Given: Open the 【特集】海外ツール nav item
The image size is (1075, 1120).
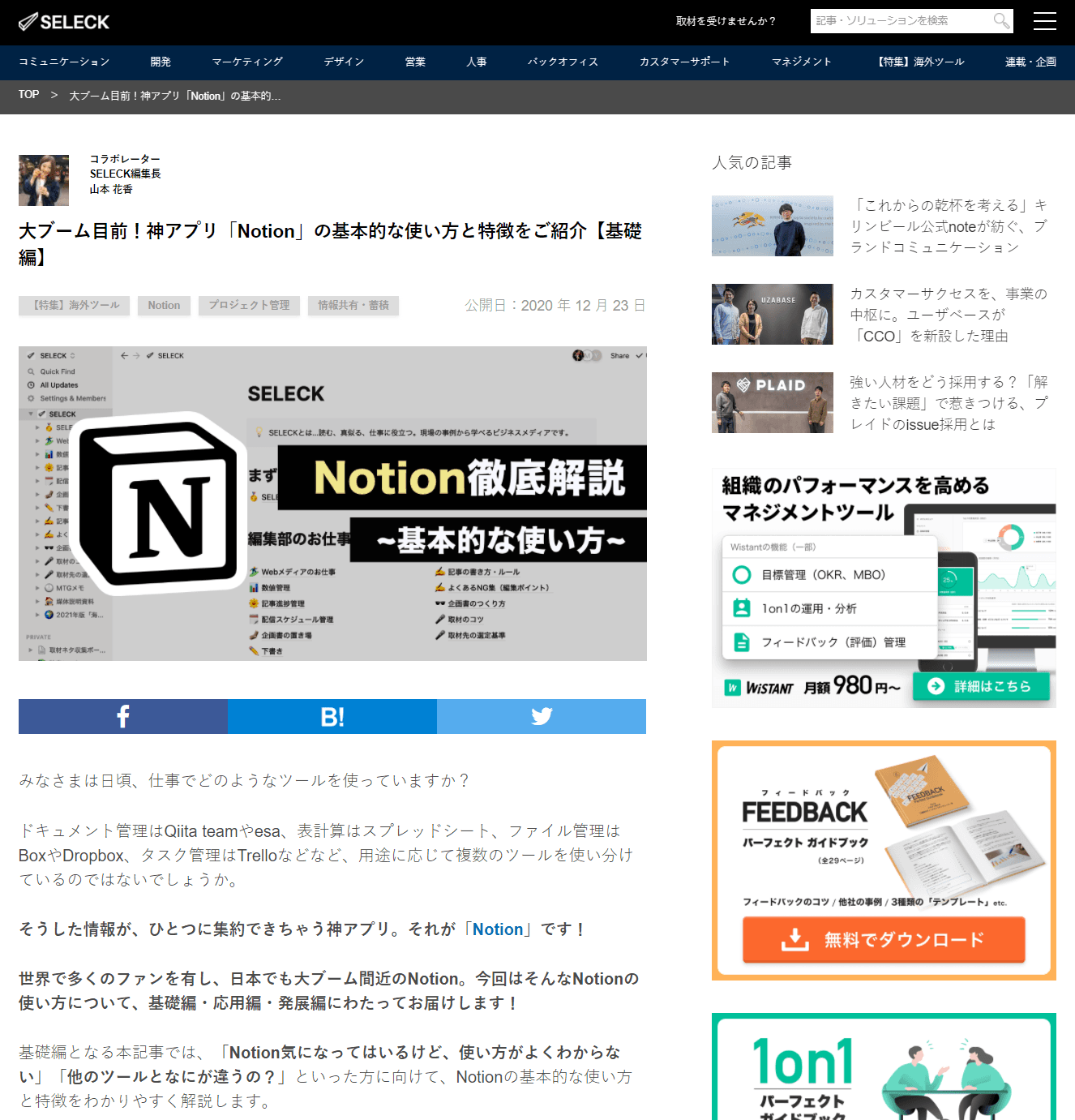Looking at the screenshot, I should [920, 62].
